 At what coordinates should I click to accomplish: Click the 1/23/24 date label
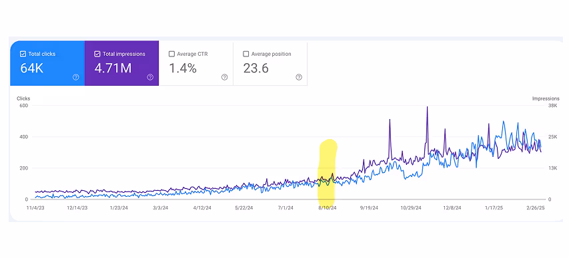point(119,208)
